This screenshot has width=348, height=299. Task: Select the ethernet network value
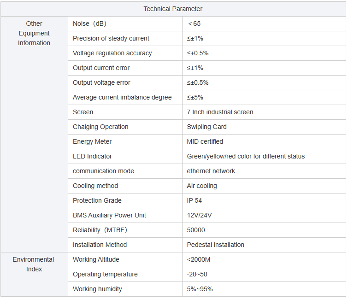click(x=211, y=171)
